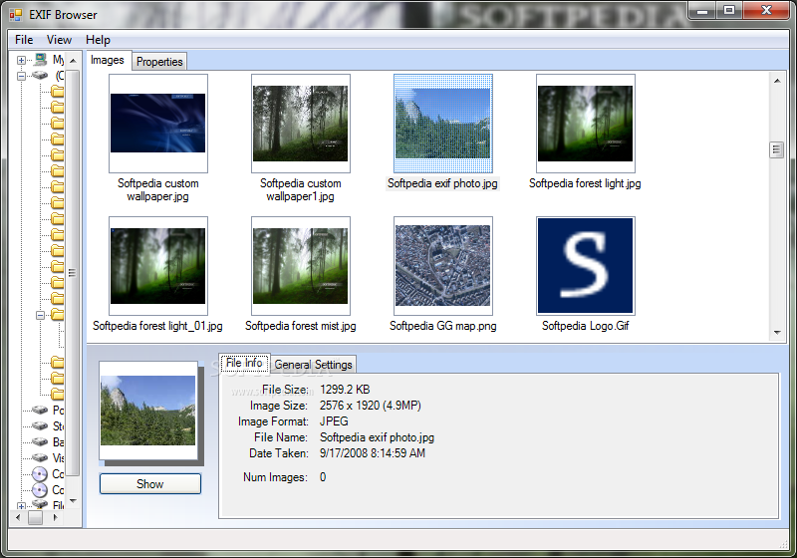Switch to the Images tab
This screenshot has height=558, width=797.
pyautogui.click(x=108, y=60)
